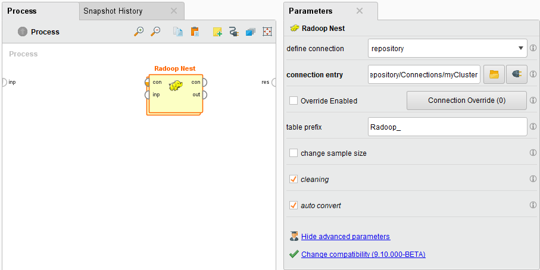Click the paste clipboard icon
This screenshot has height=270, width=540.
click(x=195, y=32)
